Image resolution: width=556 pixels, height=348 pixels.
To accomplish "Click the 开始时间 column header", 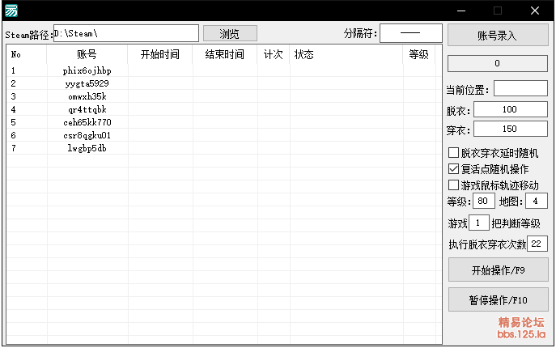I will point(160,54).
